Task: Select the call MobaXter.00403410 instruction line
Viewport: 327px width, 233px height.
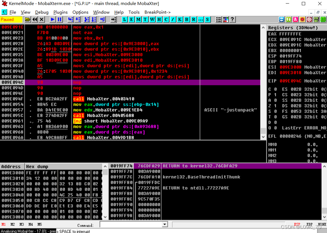Action: pos(130,99)
